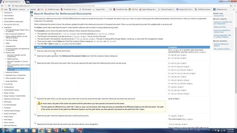This screenshot has height=133, width=237.
Task: Reload the help page
Action: [x=9, y=6]
